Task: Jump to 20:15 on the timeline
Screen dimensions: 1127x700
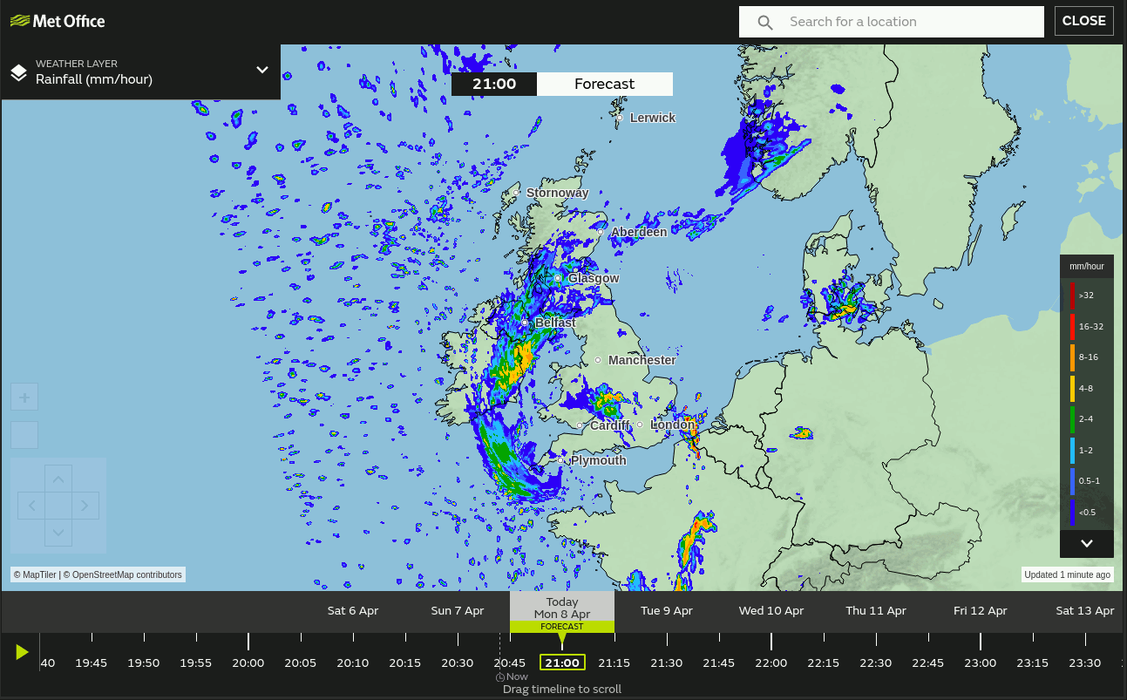Action: tap(405, 663)
